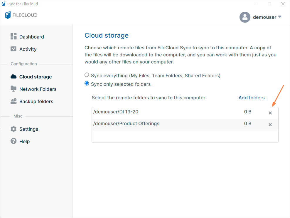Open Settings using the gear icon
290x218 pixels.
[x=14, y=129]
